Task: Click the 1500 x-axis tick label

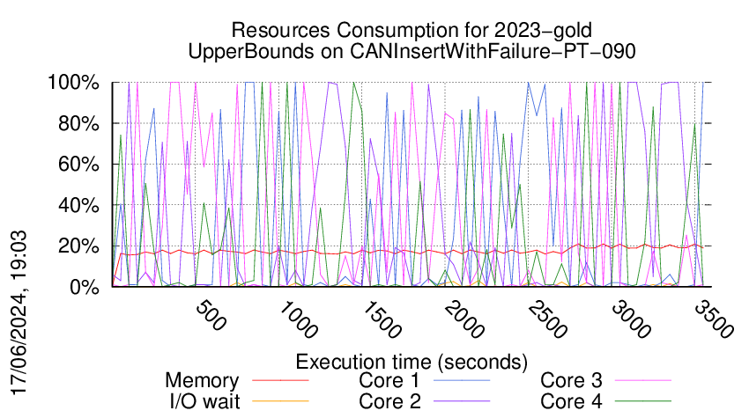Action: pyautogui.click(x=381, y=319)
